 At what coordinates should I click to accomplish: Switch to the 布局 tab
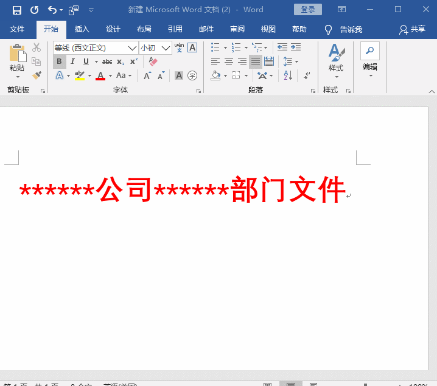[144, 29]
